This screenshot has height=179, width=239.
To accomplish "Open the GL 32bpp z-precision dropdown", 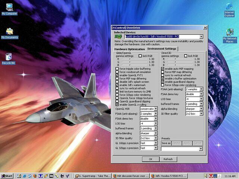I will point(156,148).
